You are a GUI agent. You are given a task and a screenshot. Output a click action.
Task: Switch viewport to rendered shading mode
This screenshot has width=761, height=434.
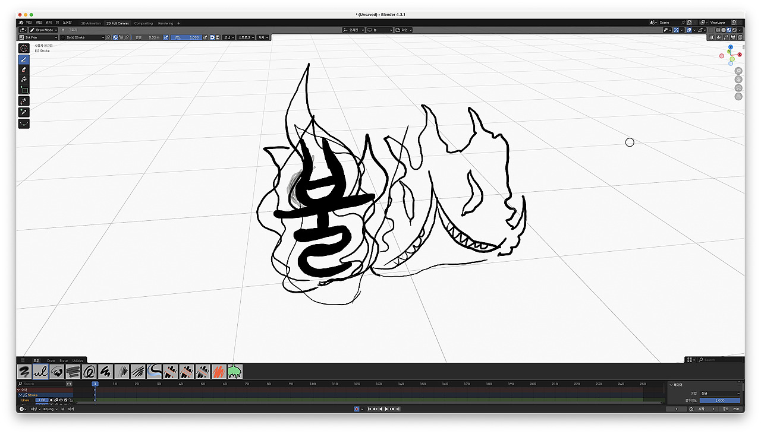(734, 30)
